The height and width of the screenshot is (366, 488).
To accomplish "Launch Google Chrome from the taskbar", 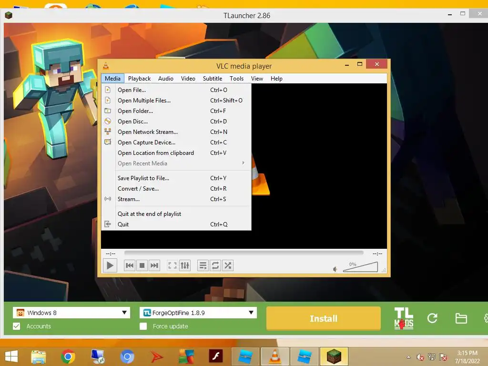I will coord(68,356).
